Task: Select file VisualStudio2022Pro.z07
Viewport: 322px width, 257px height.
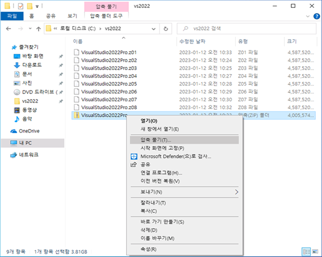Action: pyautogui.click(x=109, y=100)
